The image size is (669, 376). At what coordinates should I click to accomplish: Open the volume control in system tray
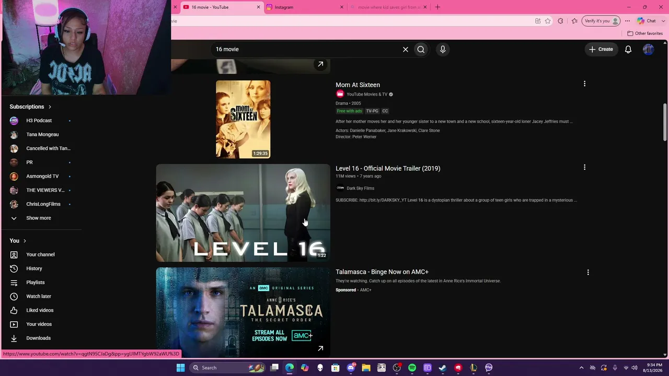click(x=634, y=368)
